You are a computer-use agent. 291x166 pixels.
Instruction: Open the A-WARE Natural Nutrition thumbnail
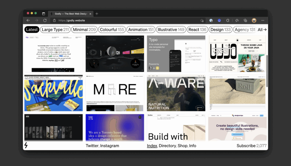(x=176, y=93)
